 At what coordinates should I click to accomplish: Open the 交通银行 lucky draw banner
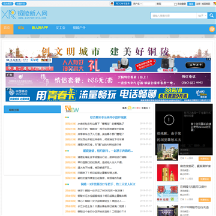pos(108,65)
